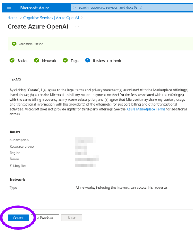Image resolution: width=193 pixels, height=233 pixels.
Task: Open Cognitive Services | Azure OpenAI breadcrumb
Action: tap(51, 18)
